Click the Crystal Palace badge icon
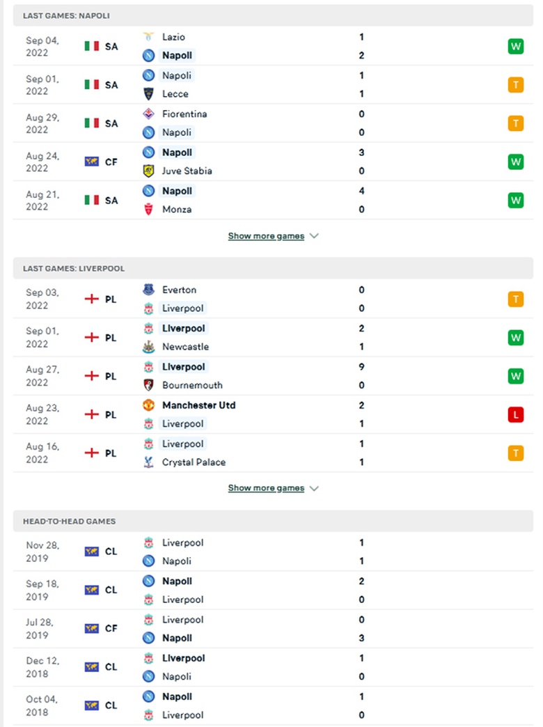The width and height of the screenshot is (543, 727). [148, 462]
